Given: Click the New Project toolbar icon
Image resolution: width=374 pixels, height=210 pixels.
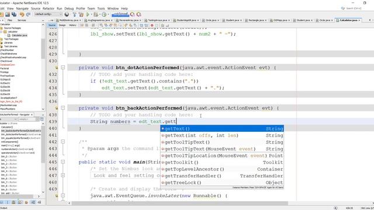Looking at the screenshot, I should (x=1, y=15).
